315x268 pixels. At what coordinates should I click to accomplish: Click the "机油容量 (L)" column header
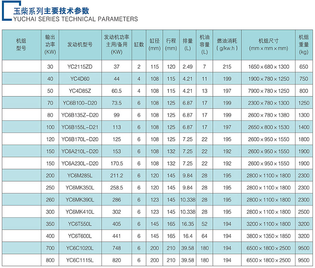[204, 45]
